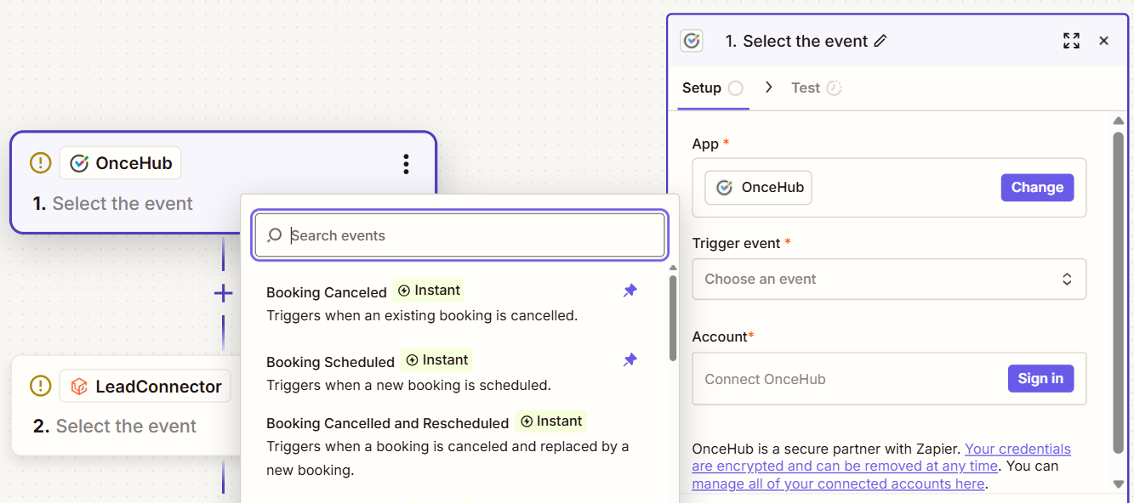Add a step with the plus icon

click(223, 294)
